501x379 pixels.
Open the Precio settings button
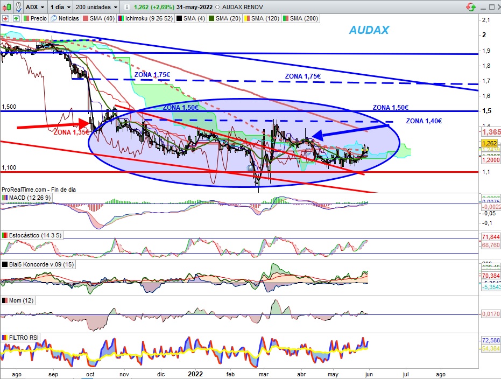[x=36, y=18]
